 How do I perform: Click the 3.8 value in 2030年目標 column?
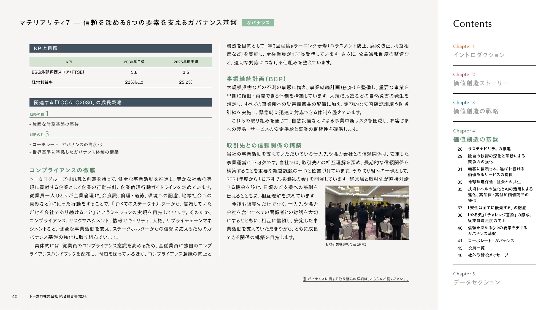[134, 72]
